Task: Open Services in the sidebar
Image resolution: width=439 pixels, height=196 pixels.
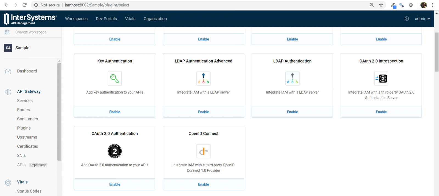Action: (25, 100)
